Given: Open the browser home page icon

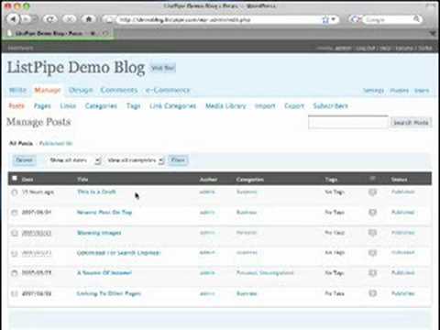Looking at the screenshot, I should pos(89,19).
